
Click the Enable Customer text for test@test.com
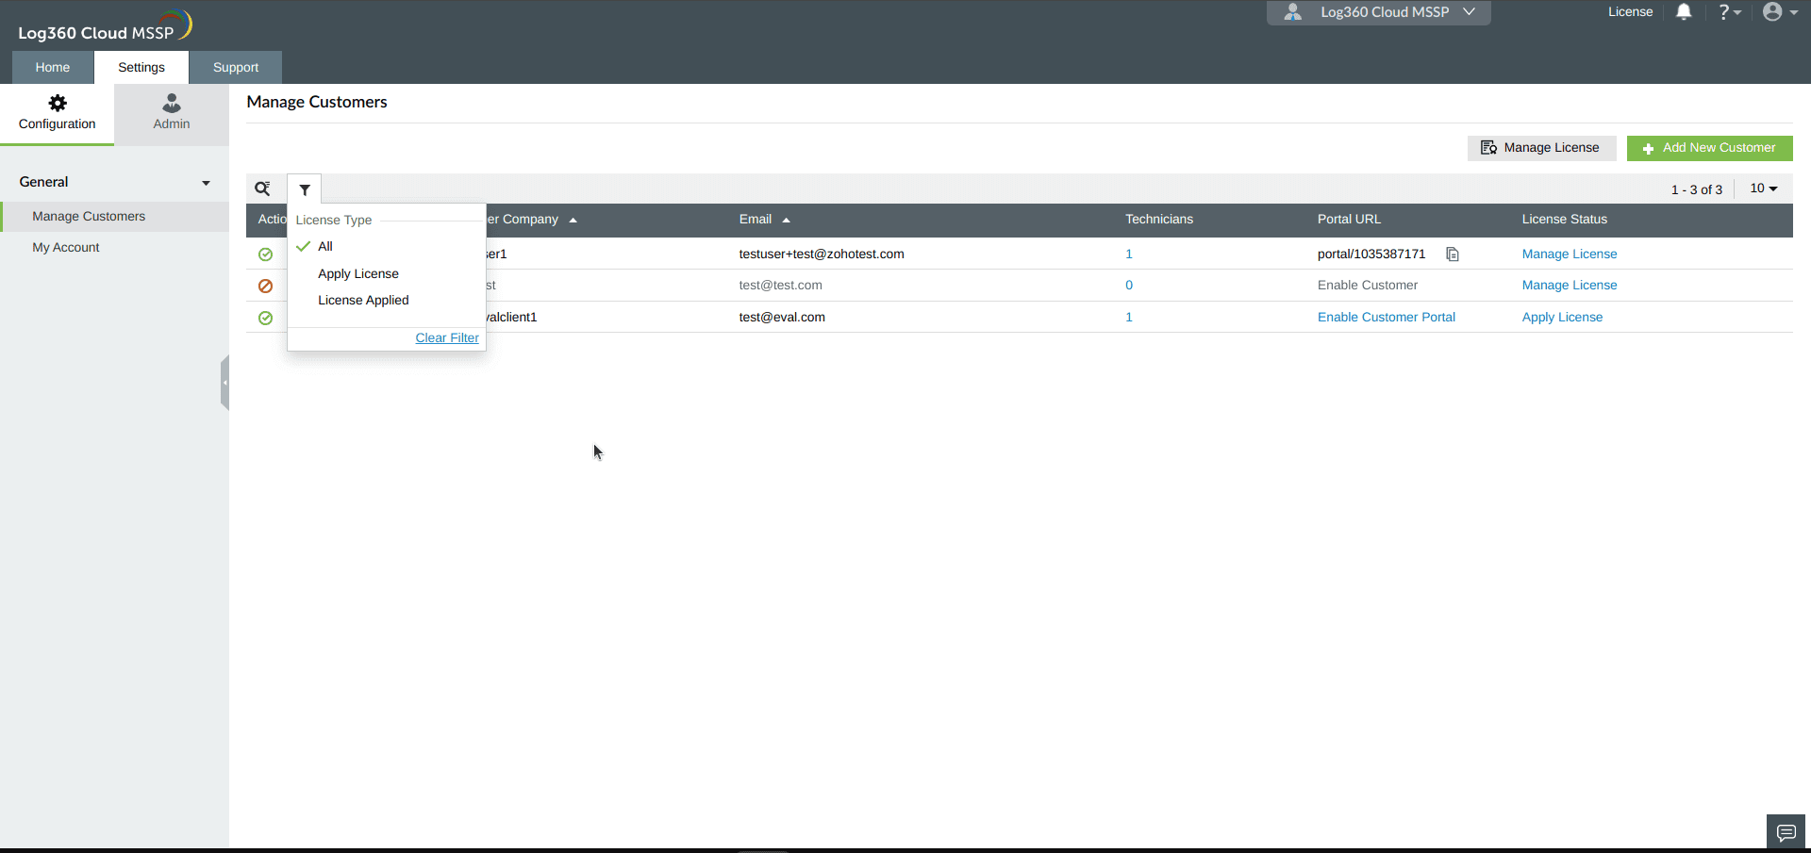1368,286
